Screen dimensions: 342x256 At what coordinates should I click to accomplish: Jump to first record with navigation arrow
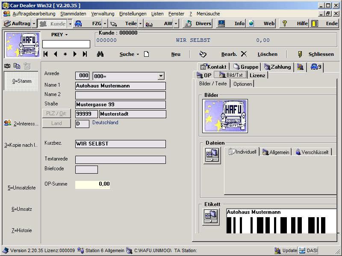point(46,54)
